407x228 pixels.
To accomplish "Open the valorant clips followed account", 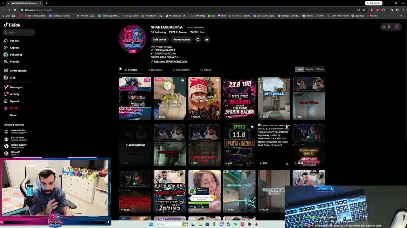I will (x=15, y=131).
